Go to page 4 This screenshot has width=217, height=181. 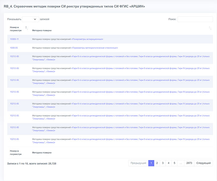168,163
